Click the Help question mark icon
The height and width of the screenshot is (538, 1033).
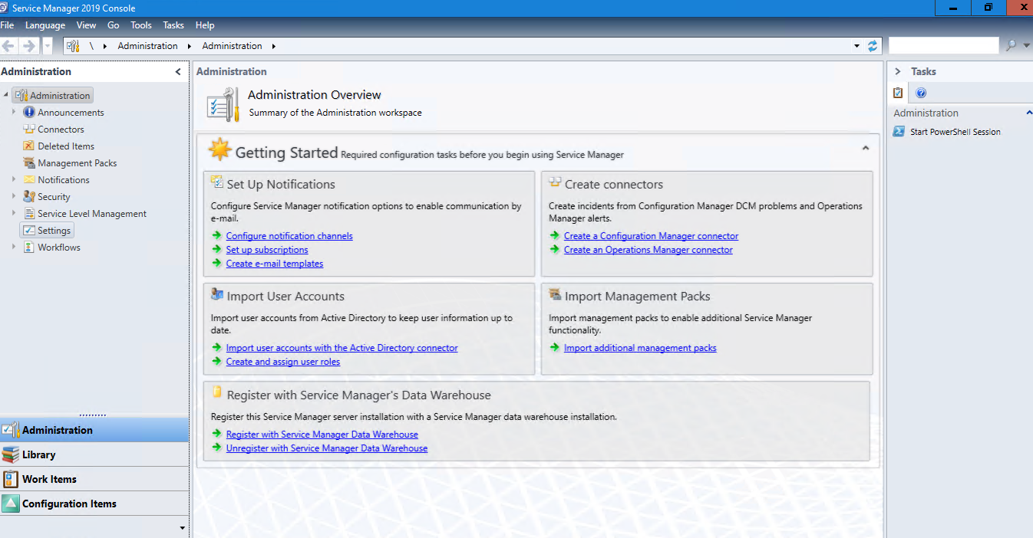[x=919, y=92]
